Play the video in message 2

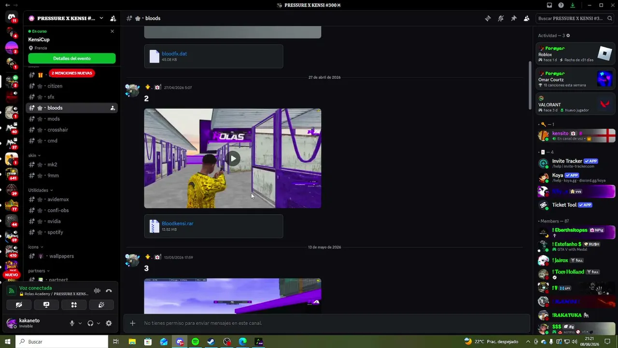233,159
